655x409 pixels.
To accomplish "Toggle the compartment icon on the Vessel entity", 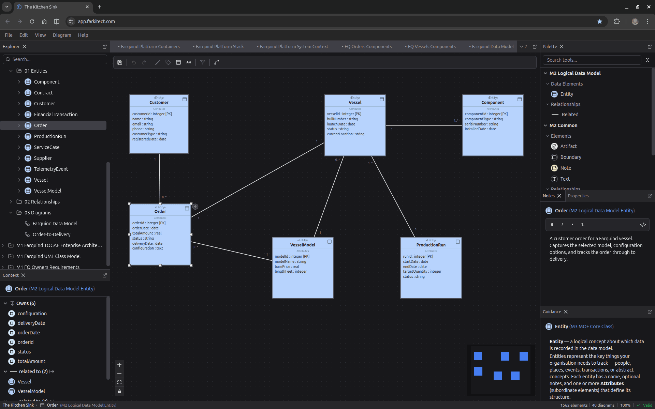I will click(x=382, y=99).
